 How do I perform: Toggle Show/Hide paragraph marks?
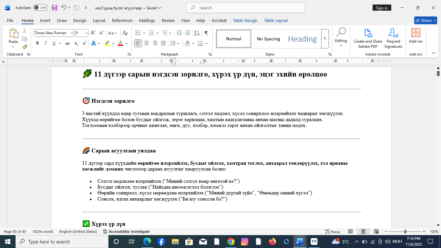(206, 33)
